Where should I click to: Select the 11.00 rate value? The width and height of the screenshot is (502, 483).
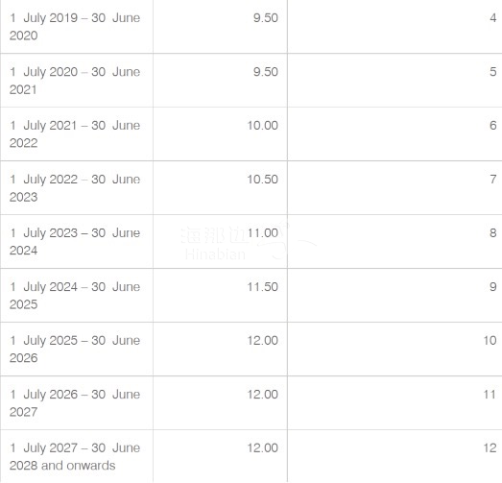(263, 232)
